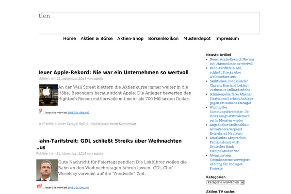
Task: Click the Aktien.TV suche heading
Action: [x=221, y=192]
